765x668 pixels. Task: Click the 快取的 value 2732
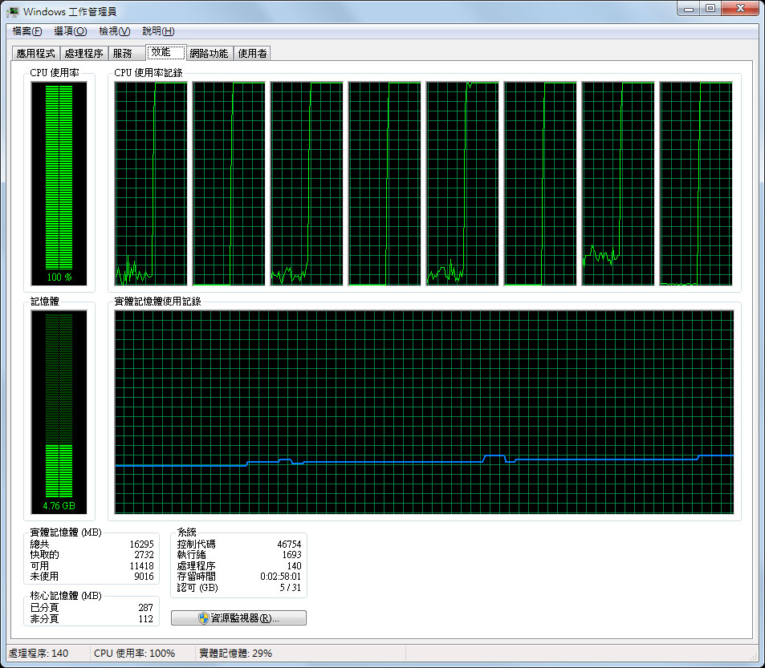(x=144, y=554)
